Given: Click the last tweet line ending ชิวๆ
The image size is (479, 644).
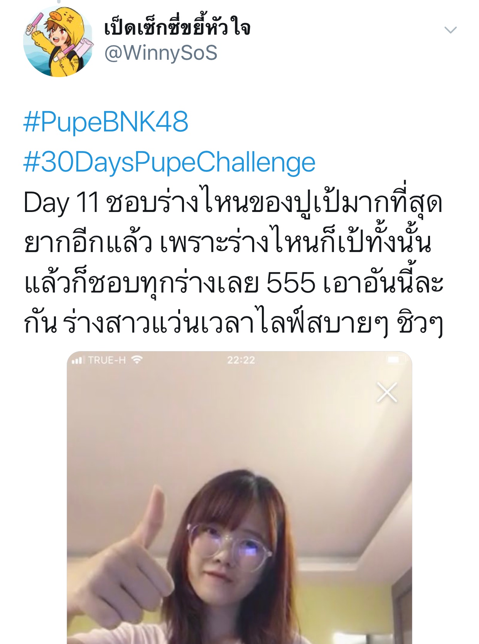Looking at the screenshot, I should 233,324.
